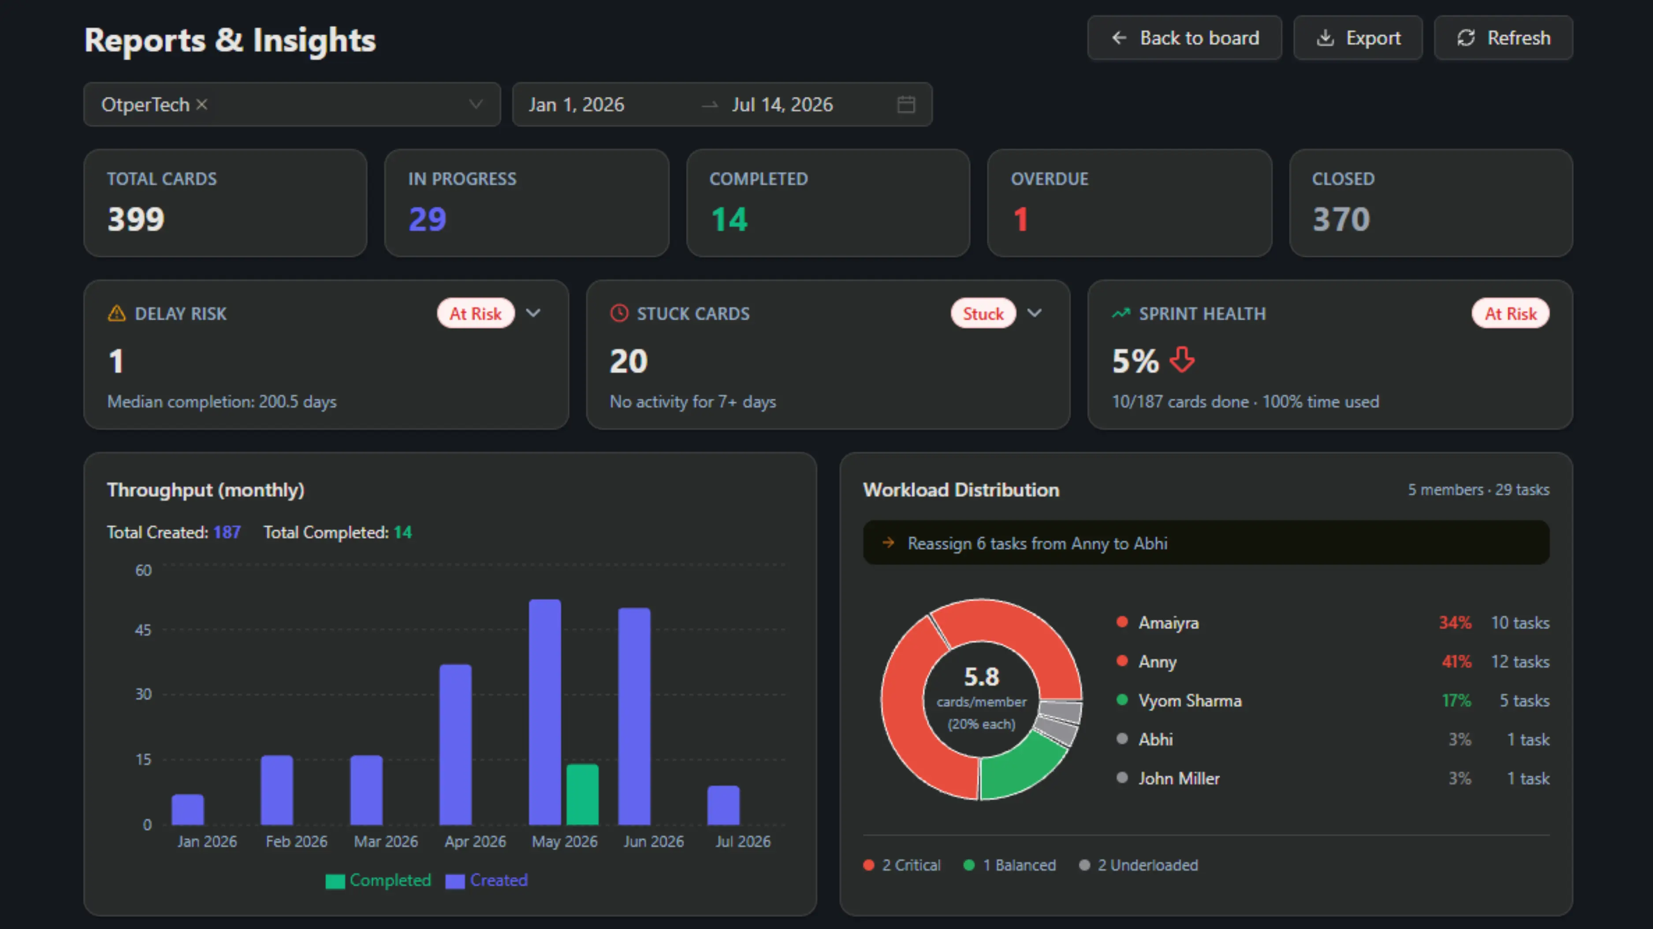The width and height of the screenshot is (1653, 929).
Task: Open the In Progress 29 card
Action: click(527, 203)
